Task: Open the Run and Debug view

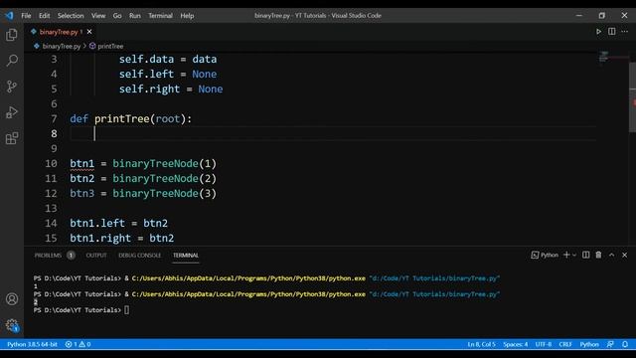Action: tap(12, 112)
